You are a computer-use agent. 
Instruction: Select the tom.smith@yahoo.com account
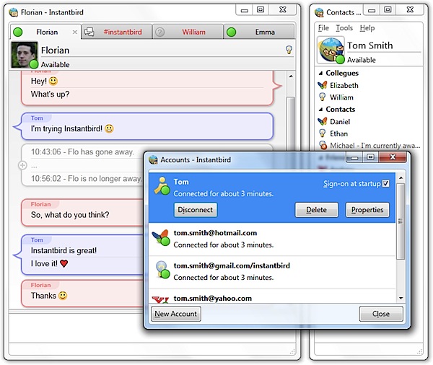[272, 297]
